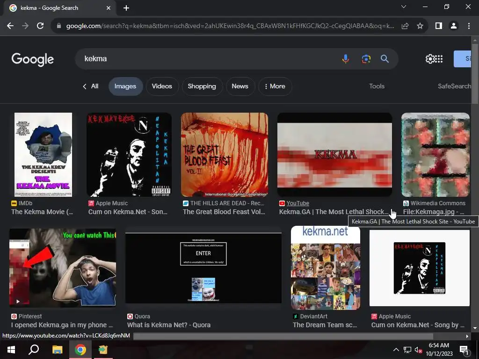Open the first Neapolitan Kekma album thumbnail
This screenshot has width=479, height=359.
tap(129, 154)
